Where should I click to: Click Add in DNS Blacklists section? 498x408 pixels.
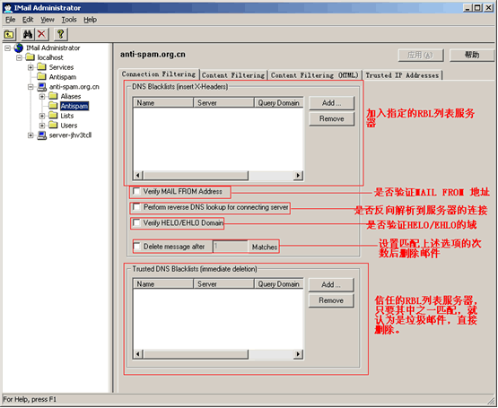331,103
